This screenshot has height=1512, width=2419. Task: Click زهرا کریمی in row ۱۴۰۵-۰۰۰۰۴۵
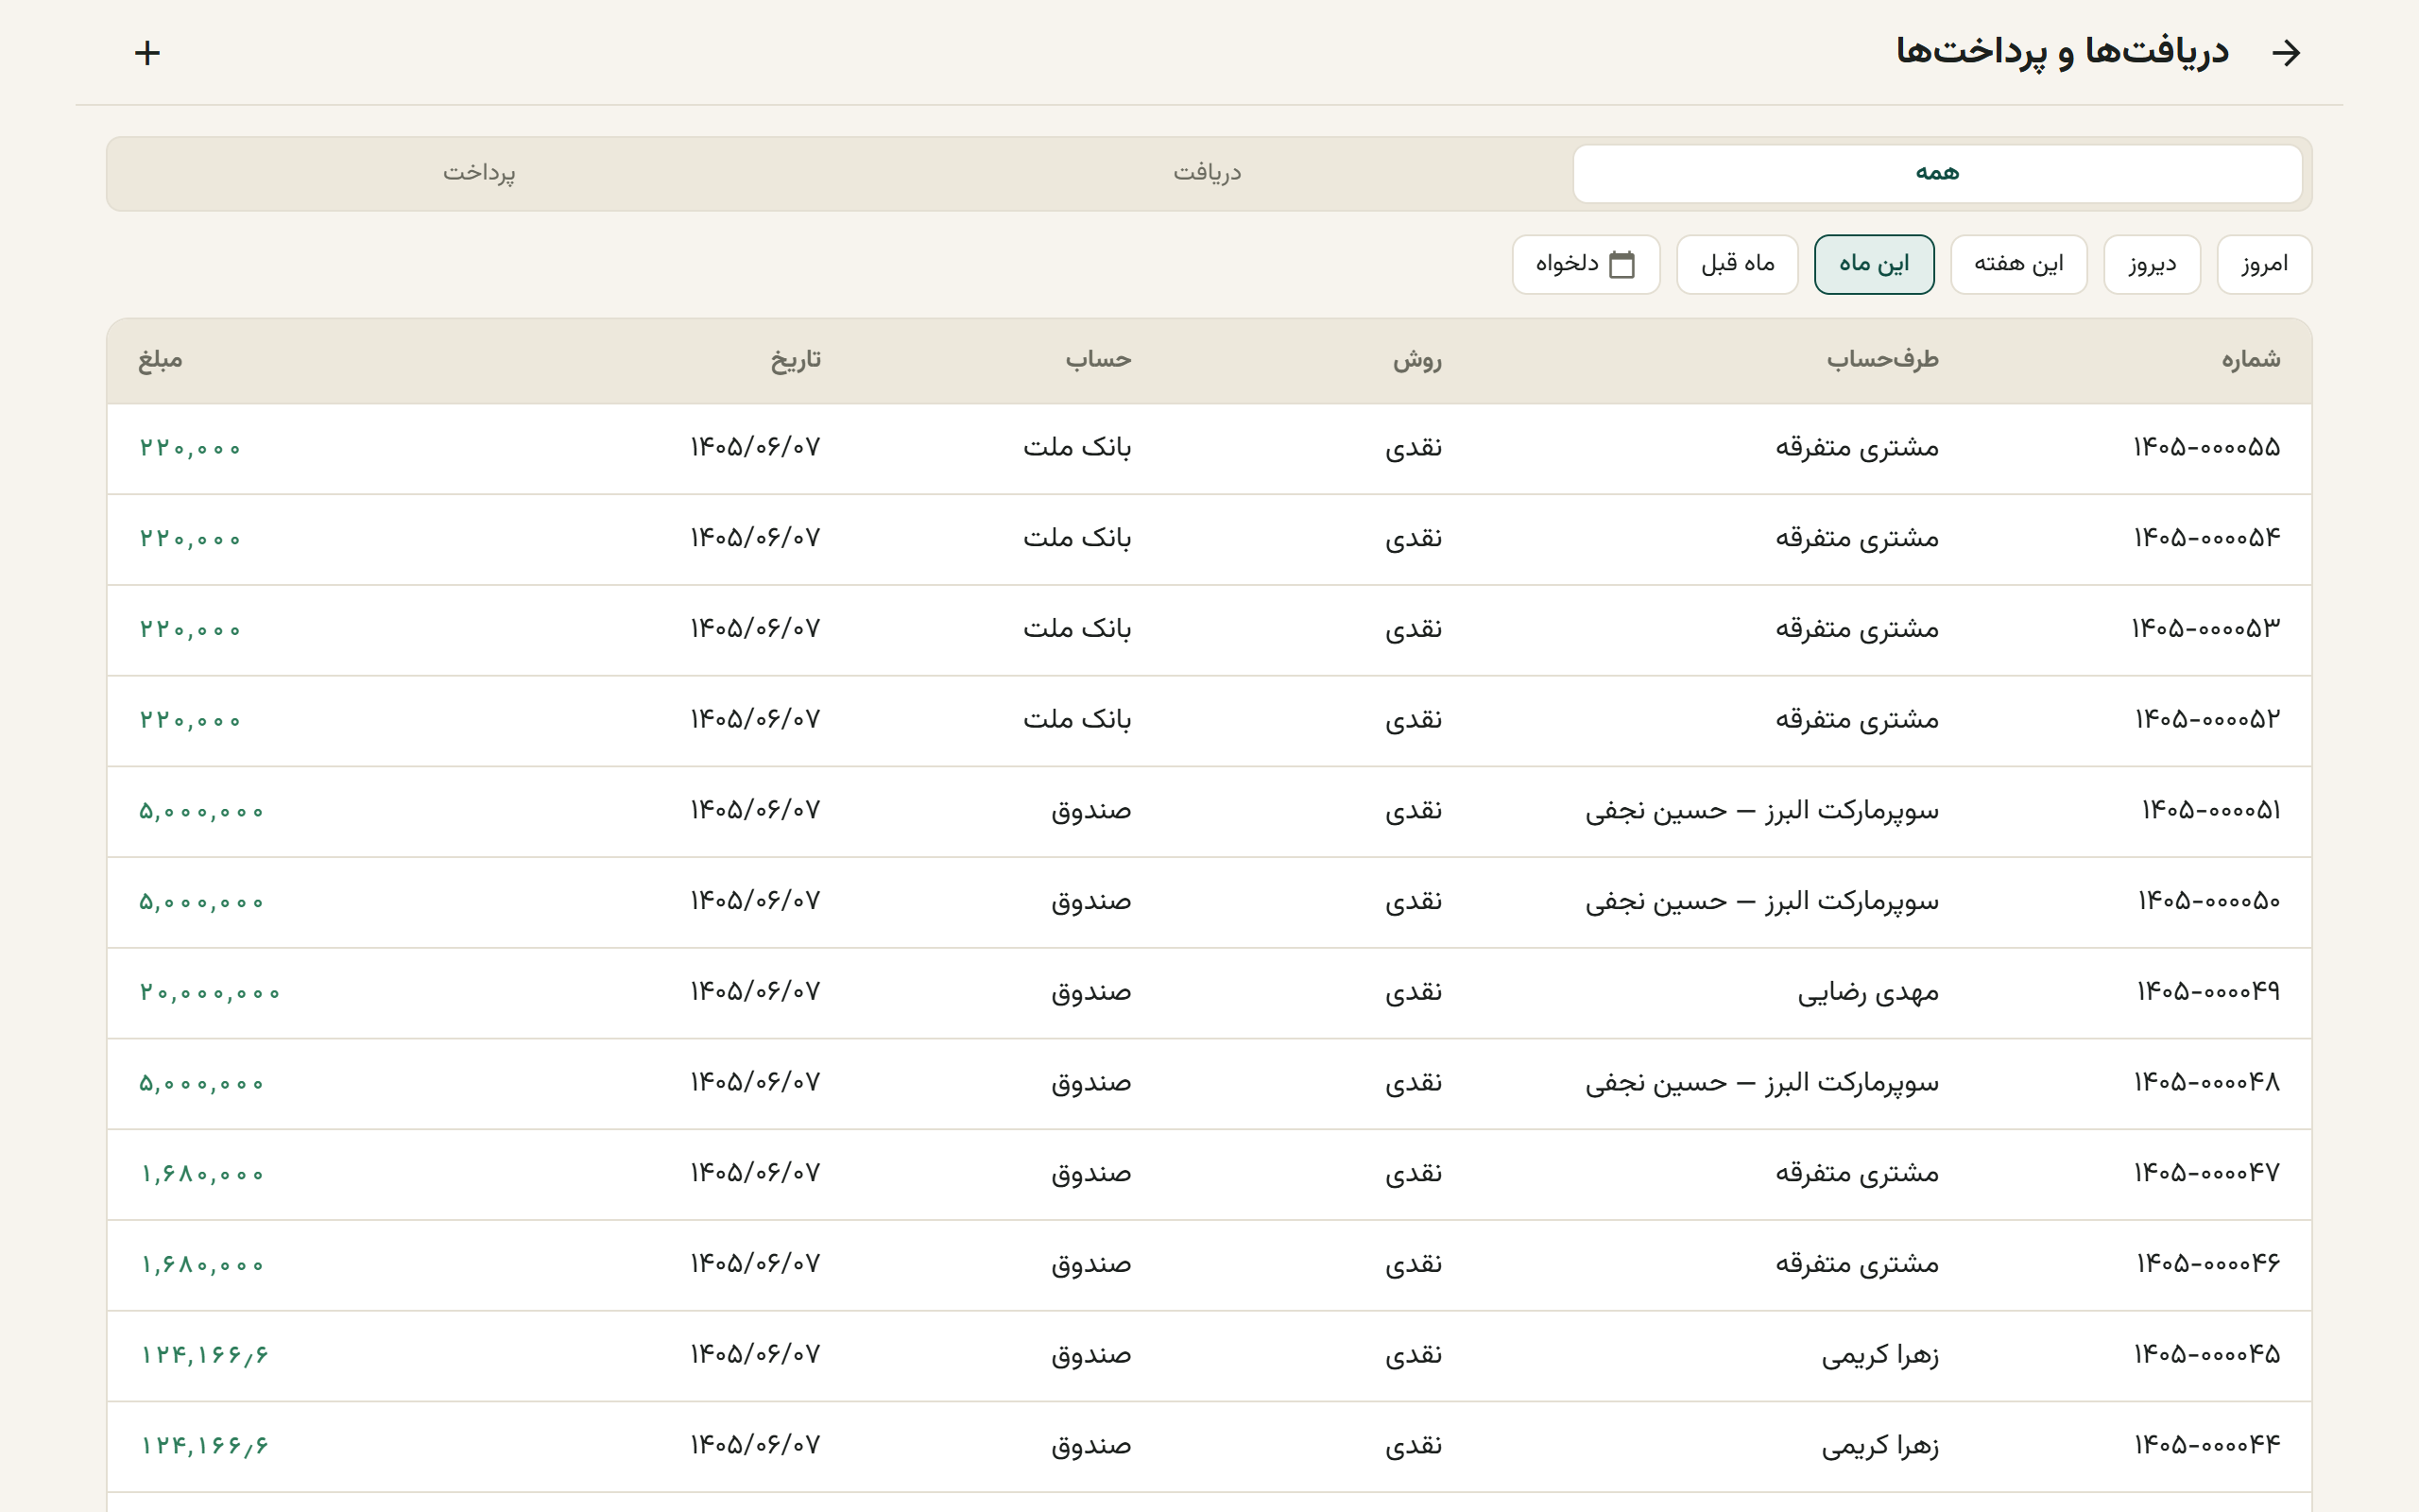(x=1880, y=1356)
